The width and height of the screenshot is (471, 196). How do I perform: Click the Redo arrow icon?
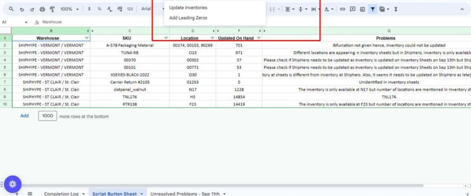click(32, 9)
